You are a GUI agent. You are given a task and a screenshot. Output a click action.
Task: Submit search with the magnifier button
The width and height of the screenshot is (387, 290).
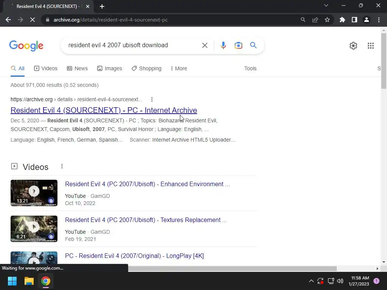[253, 45]
